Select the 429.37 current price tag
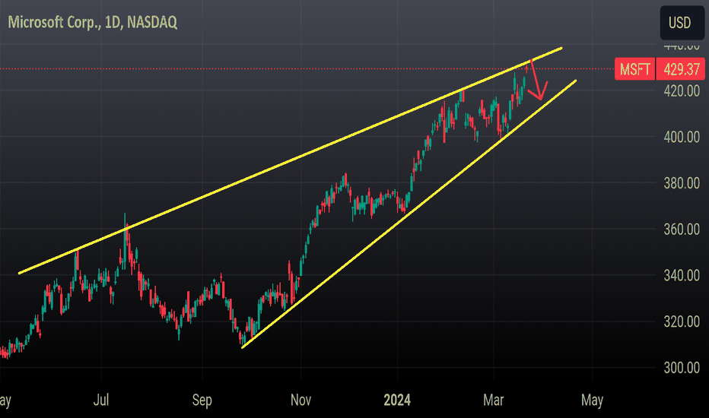 [x=681, y=70]
